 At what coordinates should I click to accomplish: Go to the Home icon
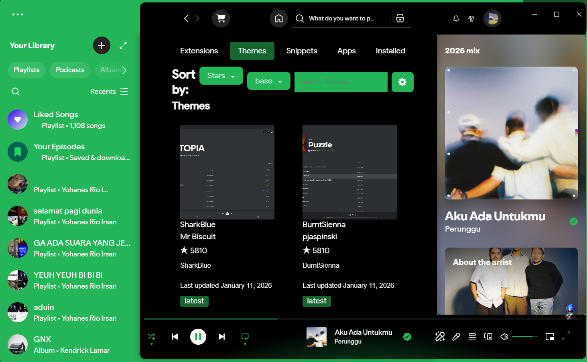[x=279, y=18]
